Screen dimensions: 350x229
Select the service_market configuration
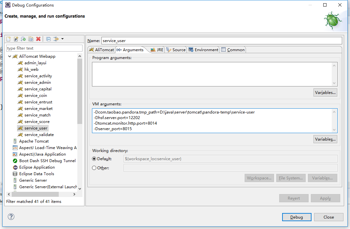coord(38,109)
